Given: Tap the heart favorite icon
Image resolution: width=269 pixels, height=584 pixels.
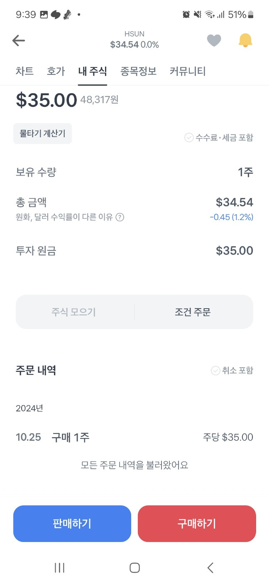Looking at the screenshot, I should [214, 40].
